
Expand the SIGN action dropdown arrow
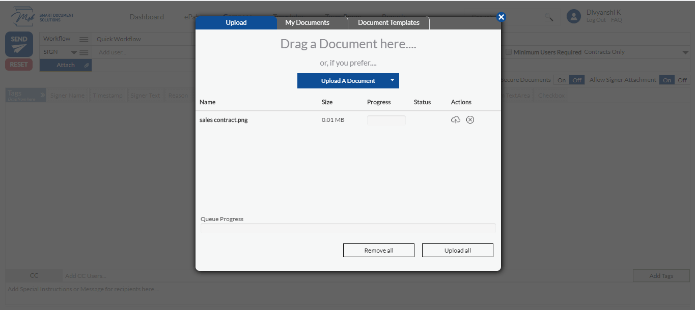(x=74, y=52)
